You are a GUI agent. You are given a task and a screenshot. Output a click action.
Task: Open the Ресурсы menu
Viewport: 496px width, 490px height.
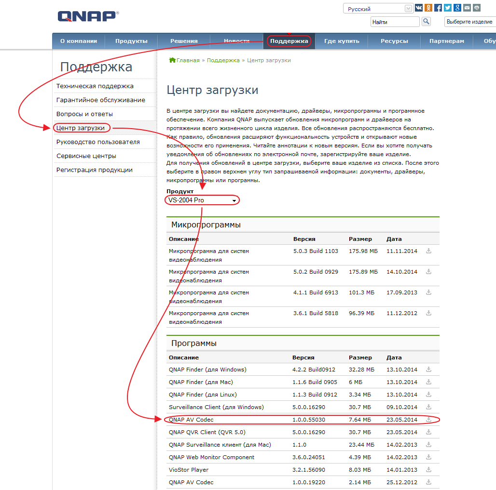click(394, 41)
